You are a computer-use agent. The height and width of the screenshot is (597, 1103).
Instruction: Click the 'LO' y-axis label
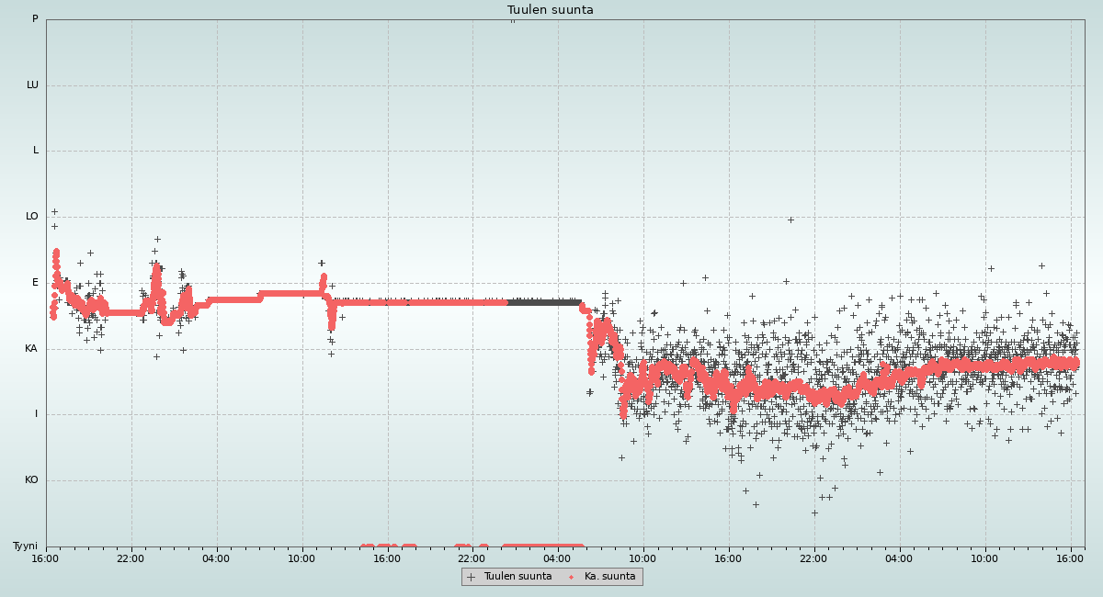(32, 217)
